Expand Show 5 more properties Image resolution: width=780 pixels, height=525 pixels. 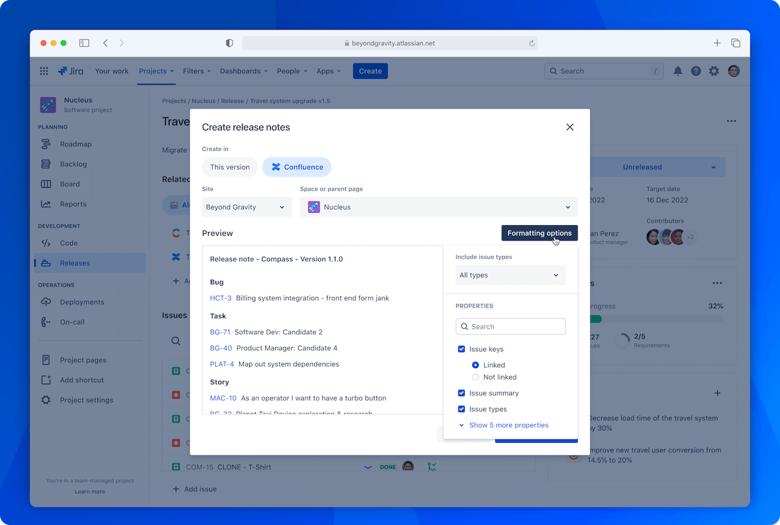pyautogui.click(x=508, y=425)
